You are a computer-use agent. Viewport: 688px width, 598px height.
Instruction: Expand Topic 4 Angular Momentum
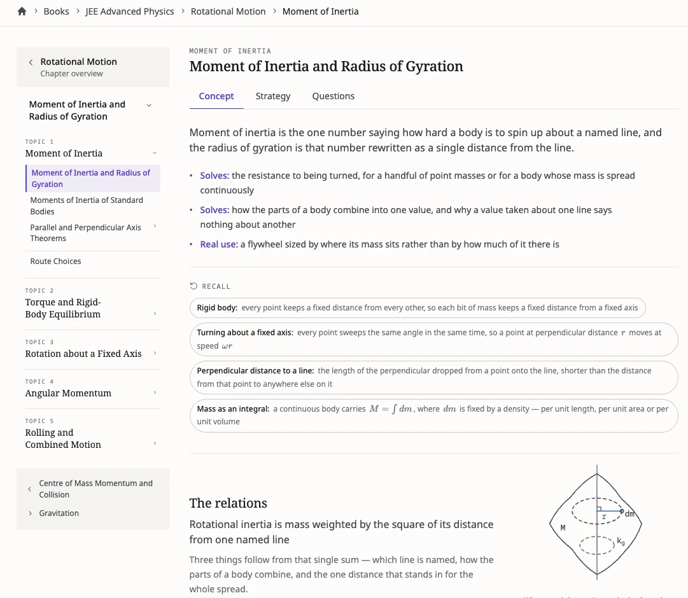tap(155, 393)
